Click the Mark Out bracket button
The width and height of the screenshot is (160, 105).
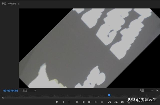pyautogui.click(x=69, y=102)
